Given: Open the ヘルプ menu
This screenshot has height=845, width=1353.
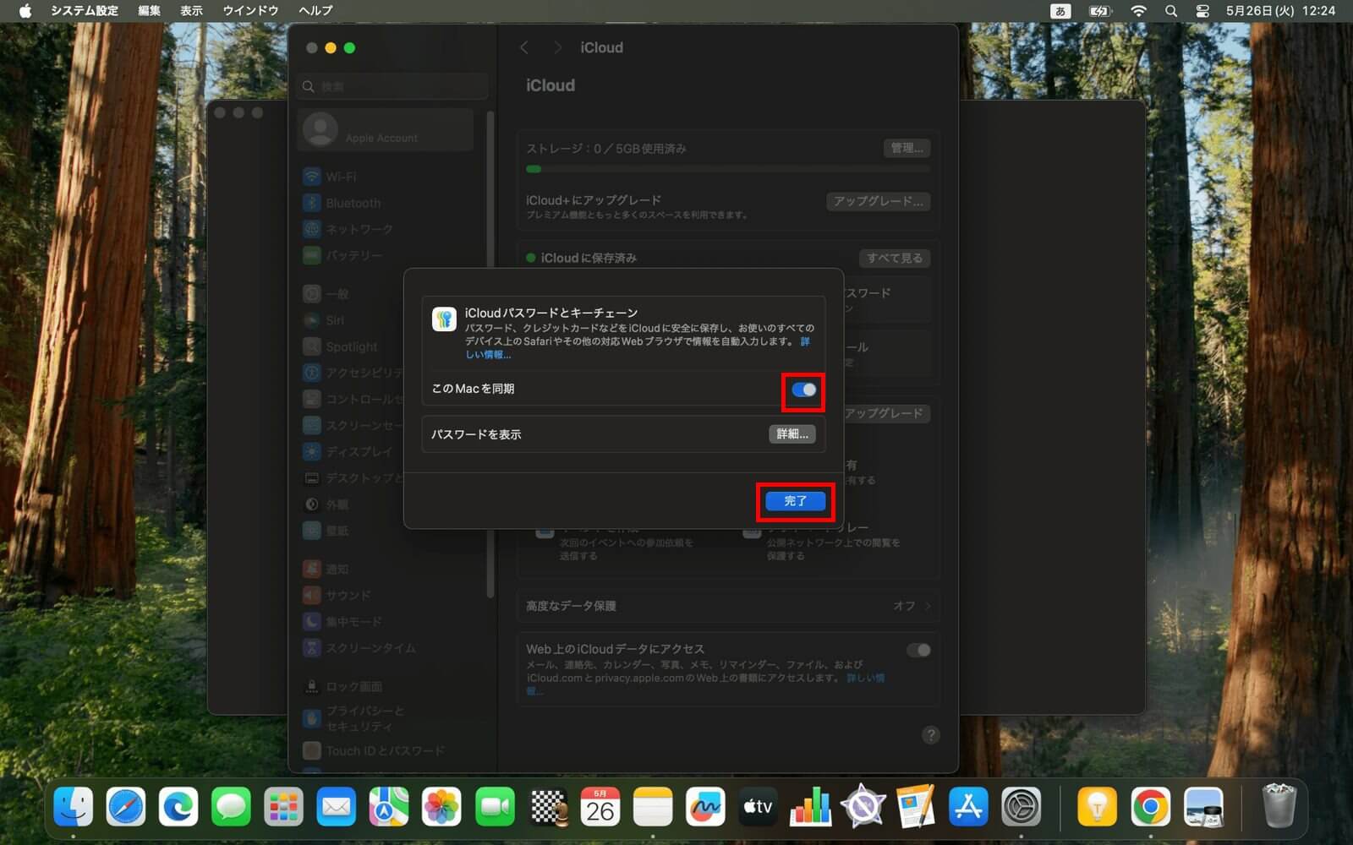Looking at the screenshot, I should pos(315,11).
